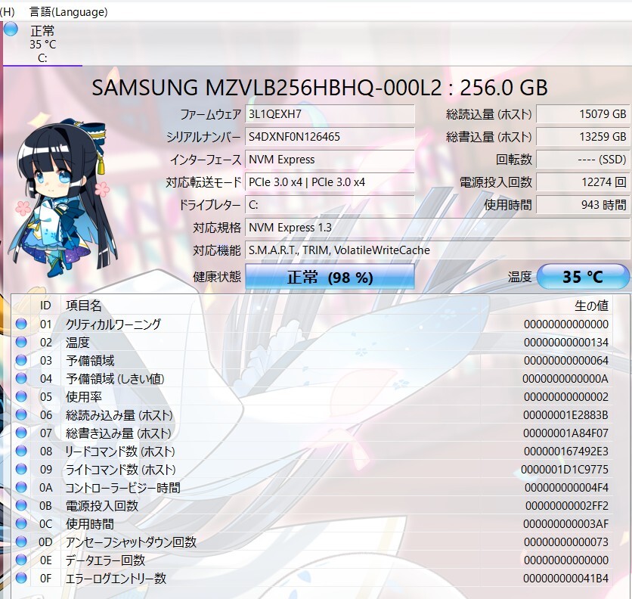Select the ライトコマンド数 (ホスト) attribute row

312,469
